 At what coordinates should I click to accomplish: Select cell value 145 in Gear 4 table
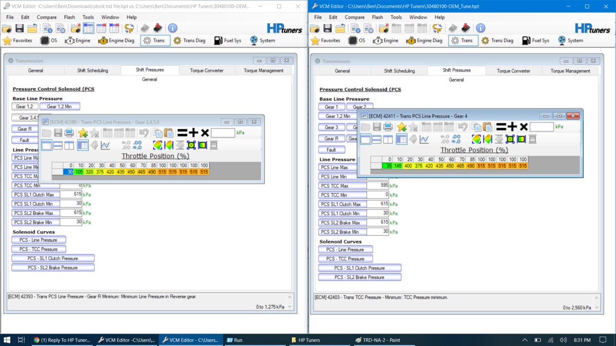(x=398, y=166)
